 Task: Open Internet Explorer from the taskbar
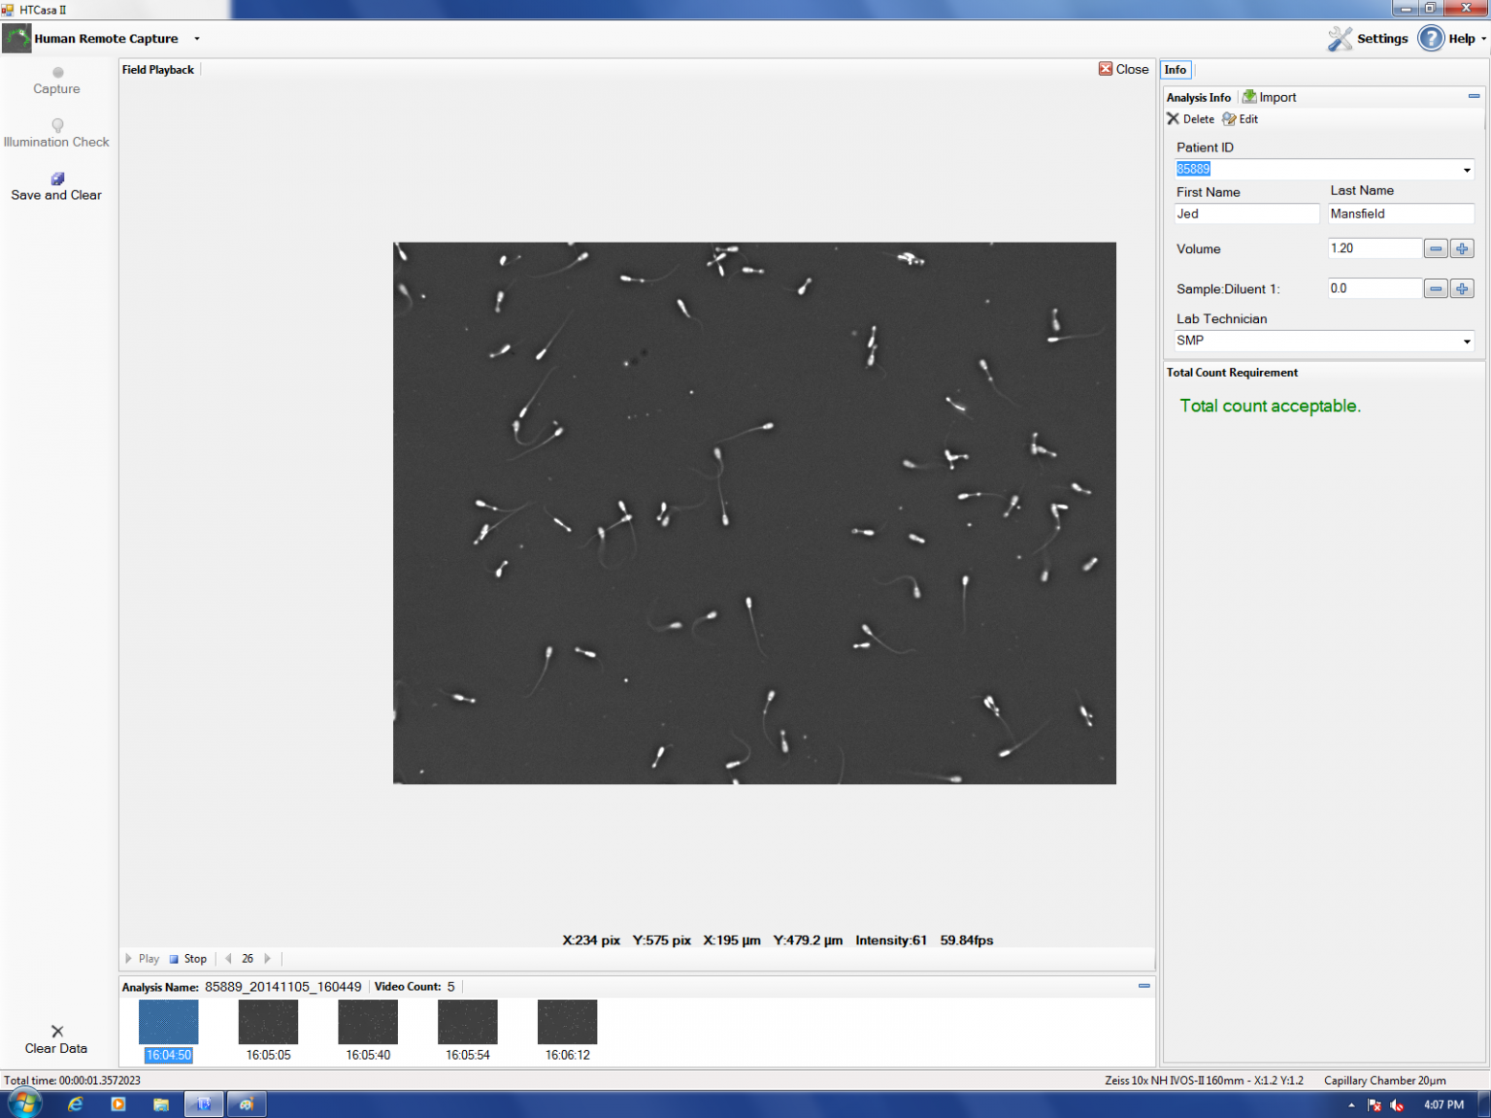pyautogui.click(x=76, y=1104)
